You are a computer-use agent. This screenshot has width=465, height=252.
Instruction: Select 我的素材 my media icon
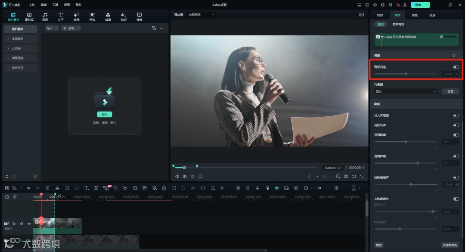(x=13, y=17)
